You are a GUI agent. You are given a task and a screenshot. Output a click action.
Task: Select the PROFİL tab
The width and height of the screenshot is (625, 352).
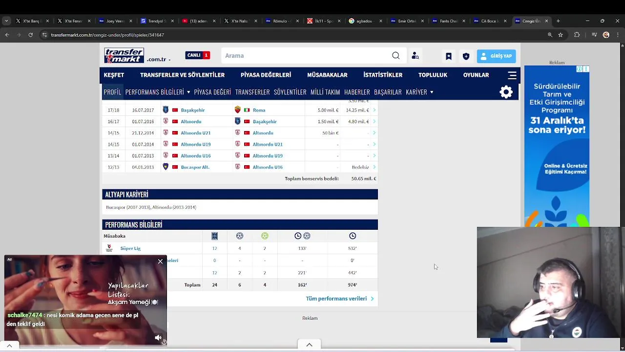point(112,92)
